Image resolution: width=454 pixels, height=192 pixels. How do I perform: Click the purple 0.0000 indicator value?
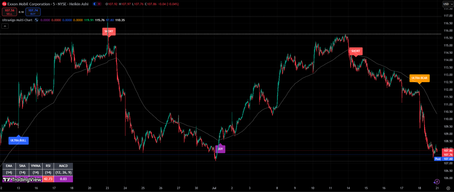(x=45, y=20)
